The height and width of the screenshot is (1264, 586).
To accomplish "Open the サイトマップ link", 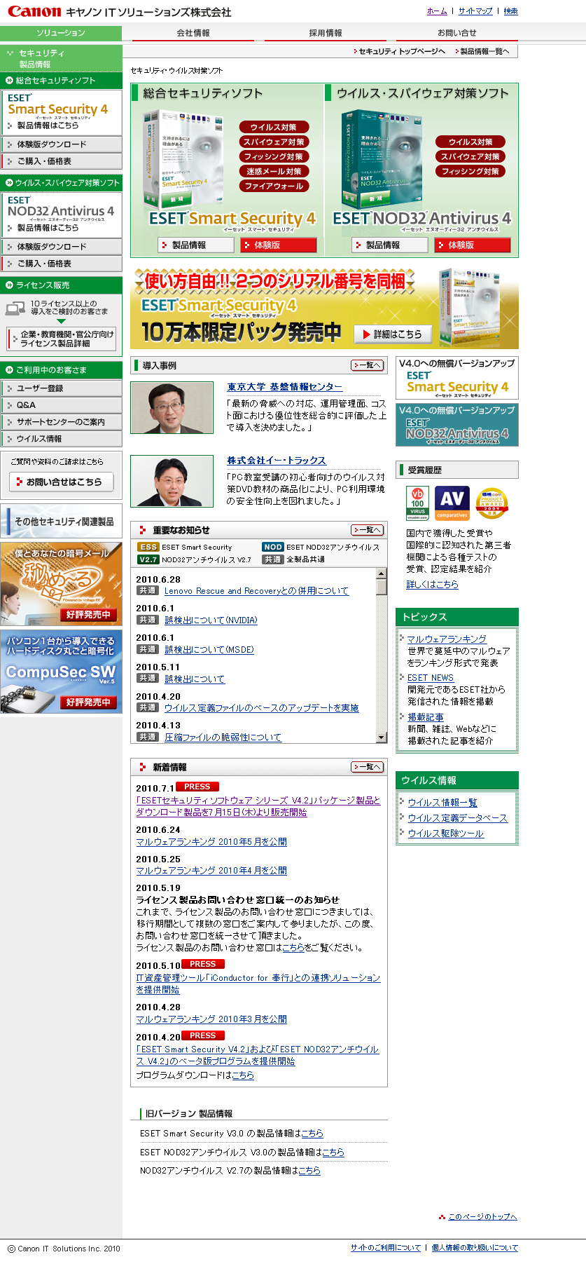I will (475, 11).
